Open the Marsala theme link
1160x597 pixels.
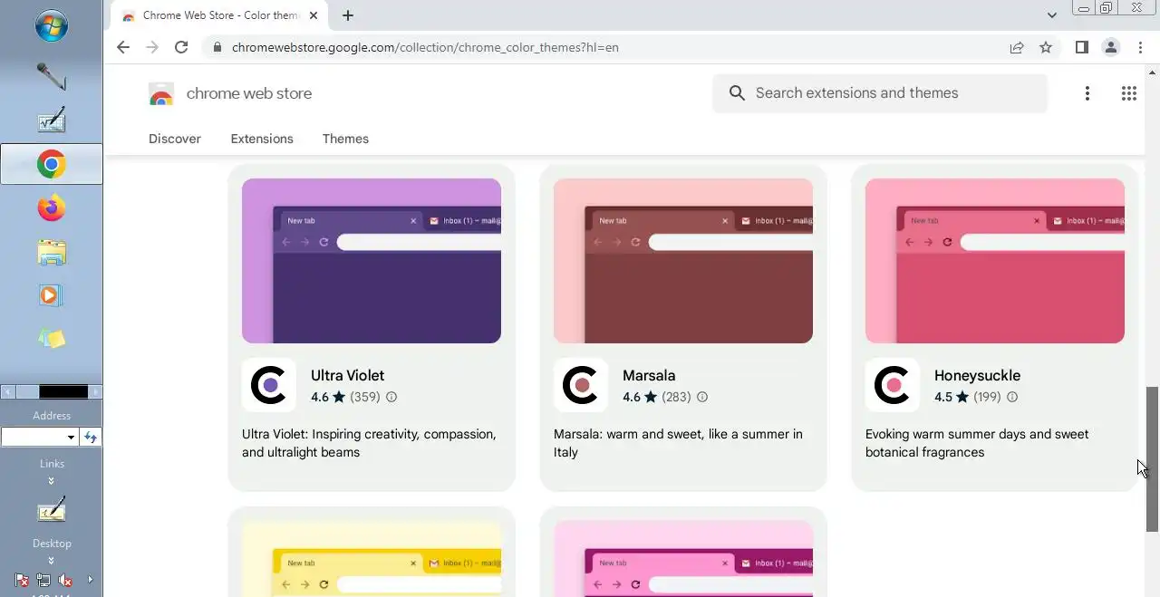649,375
